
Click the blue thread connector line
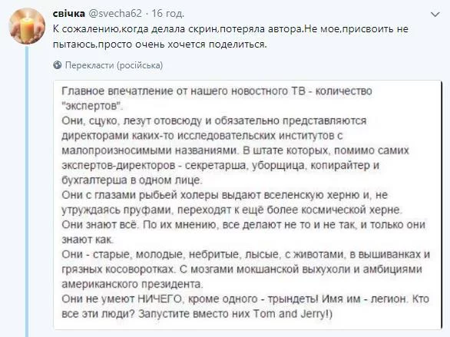[x=27, y=191]
